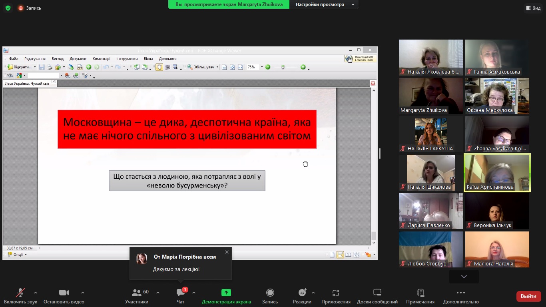The image size is (546, 307).
Task: Click the green Share Screen icon
Action: [226, 293]
